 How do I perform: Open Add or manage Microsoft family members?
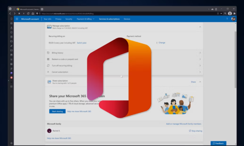coord(184,124)
